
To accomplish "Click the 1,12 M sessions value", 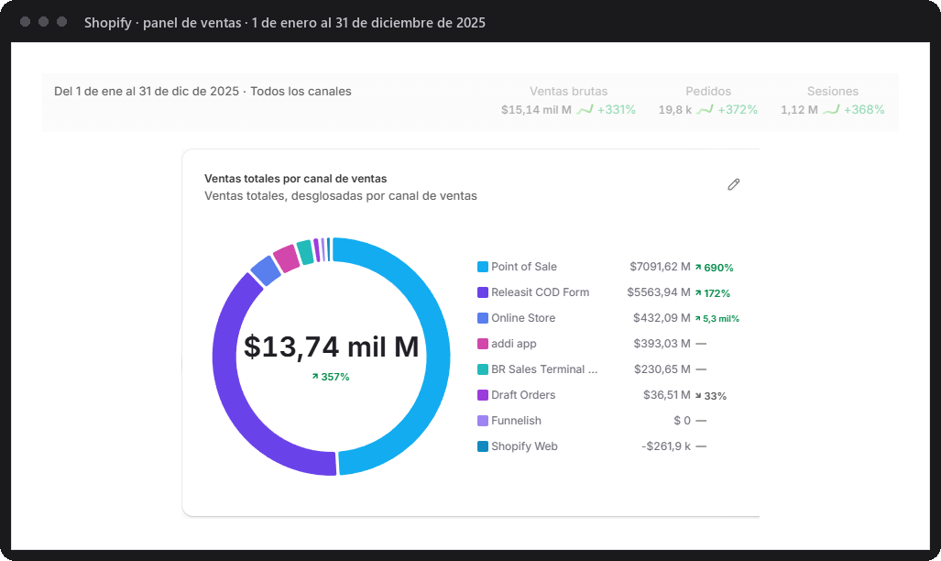I will tap(799, 110).
